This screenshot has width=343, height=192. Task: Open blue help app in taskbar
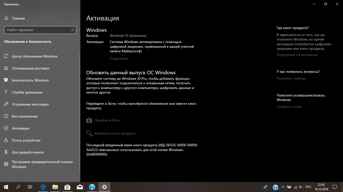pyautogui.click(x=92, y=187)
